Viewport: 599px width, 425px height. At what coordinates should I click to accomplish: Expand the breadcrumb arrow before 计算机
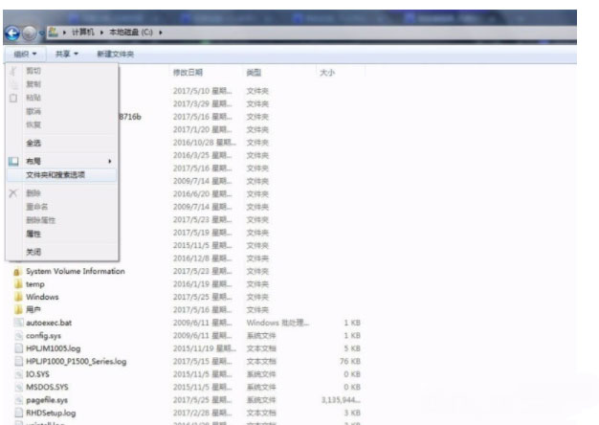[64, 33]
